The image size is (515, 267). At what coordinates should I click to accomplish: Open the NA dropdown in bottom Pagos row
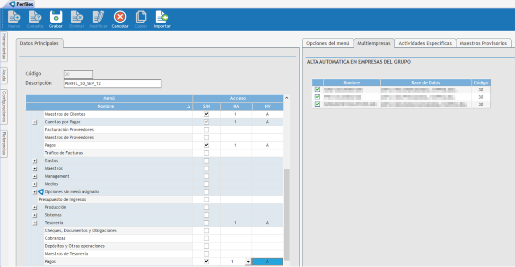(248, 262)
